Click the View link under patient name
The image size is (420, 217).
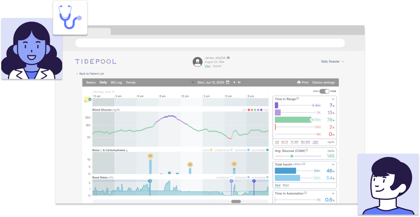coord(207,66)
